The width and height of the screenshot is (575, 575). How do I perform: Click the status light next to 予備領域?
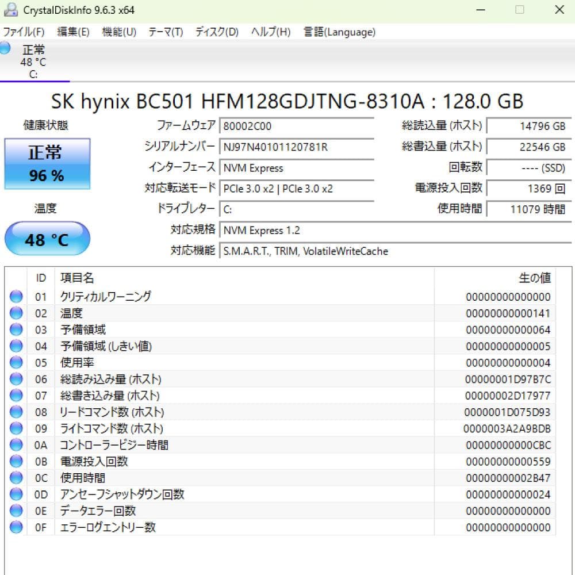pos(17,329)
